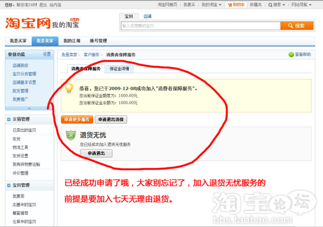Image resolution: width=323 pixels, height=227 pixels.
Task: Focus the search input field
Action: [x=200, y=26]
